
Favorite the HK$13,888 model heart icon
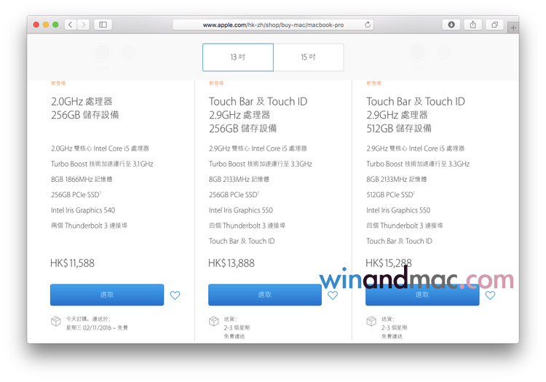click(x=333, y=295)
